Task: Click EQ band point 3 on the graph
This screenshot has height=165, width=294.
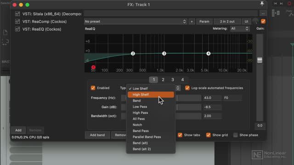Action: (164, 54)
